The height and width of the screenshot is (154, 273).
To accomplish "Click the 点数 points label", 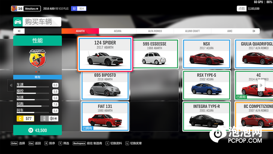I will tap(242, 9).
